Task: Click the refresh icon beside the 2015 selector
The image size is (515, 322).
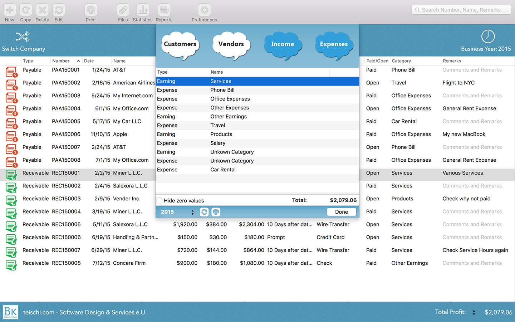Action: [x=204, y=212]
